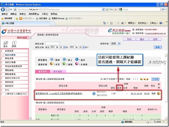Open the 我的最愛 menu
This screenshot has height=127, width=169.
click(34, 14)
